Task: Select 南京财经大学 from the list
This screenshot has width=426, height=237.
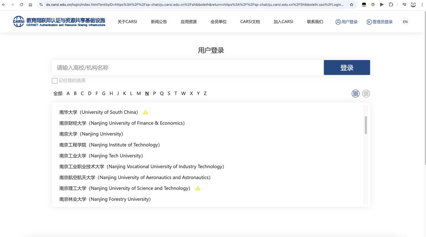Action: [122, 123]
